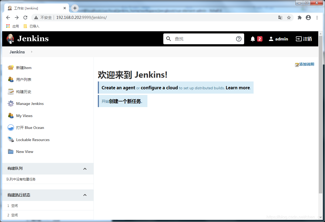Viewport: 325px width, 222px height.
Task: Click the not-secure warning triangle icon
Action: pyautogui.click(x=36, y=18)
